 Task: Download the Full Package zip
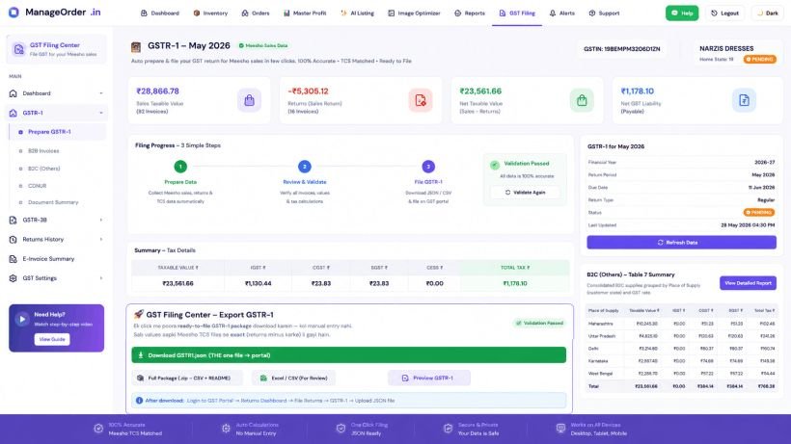click(x=188, y=379)
